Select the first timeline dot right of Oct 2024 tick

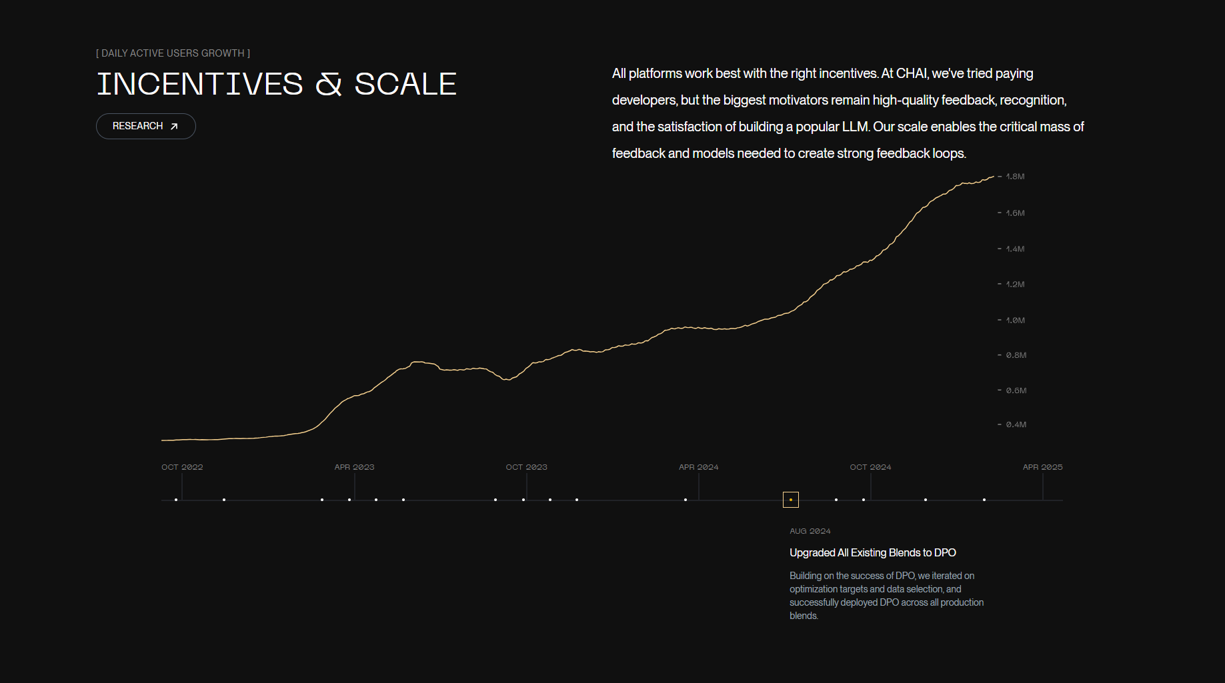click(x=926, y=500)
